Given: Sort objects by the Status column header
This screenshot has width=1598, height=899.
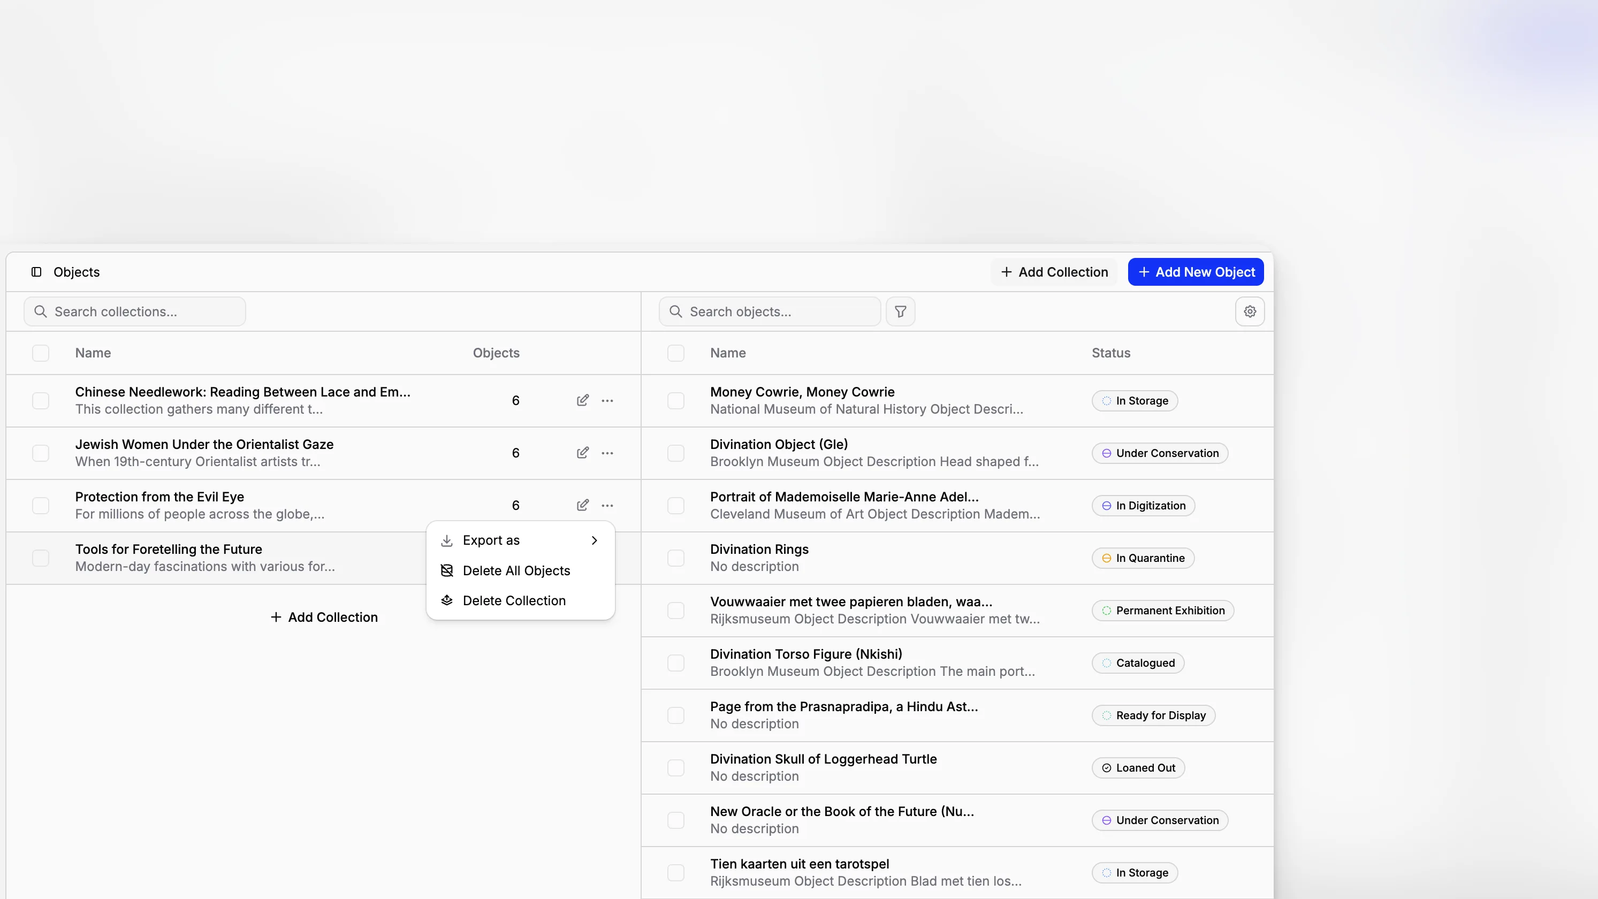Looking at the screenshot, I should tap(1110, 353).
